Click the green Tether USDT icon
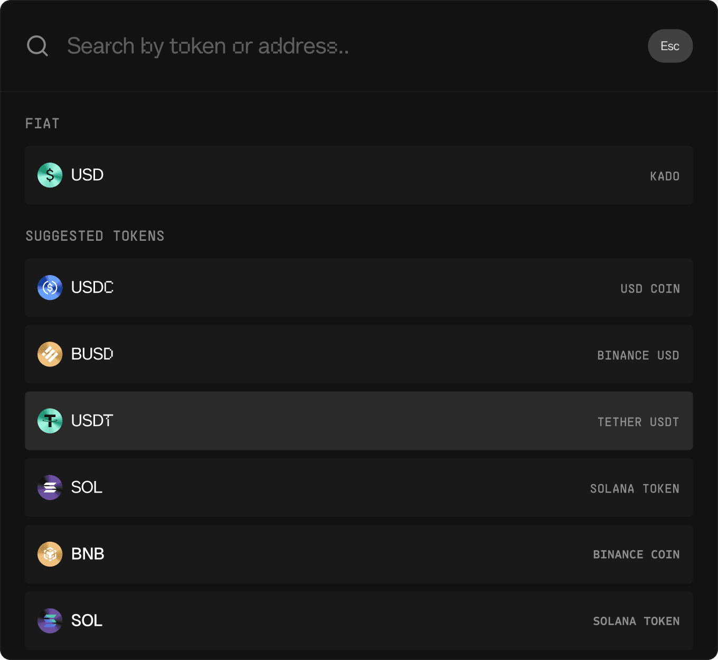 click(50, 421)
